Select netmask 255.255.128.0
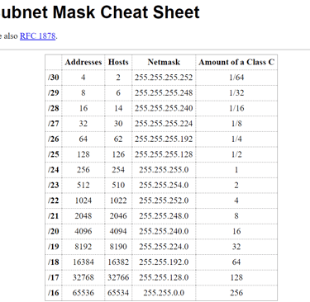 tap(164, 278)
